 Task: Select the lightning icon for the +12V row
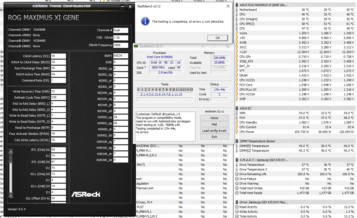point(237,52)
